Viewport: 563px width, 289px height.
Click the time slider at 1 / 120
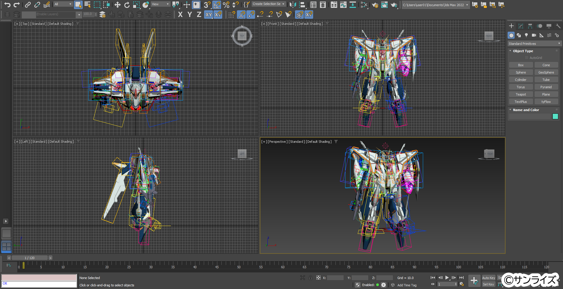click(30, 258)
